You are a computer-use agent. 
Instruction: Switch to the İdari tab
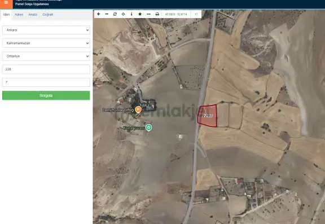click(6, 15)
